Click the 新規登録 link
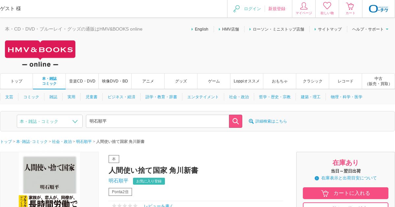395x207 pixels. tap(277, 9)
